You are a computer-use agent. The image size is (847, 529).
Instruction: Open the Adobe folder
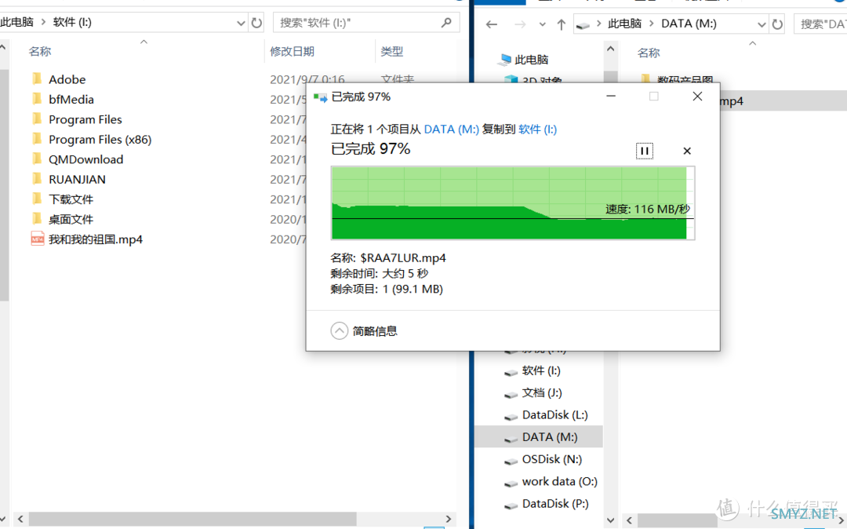pyautogui.click(x=67, y=79)
